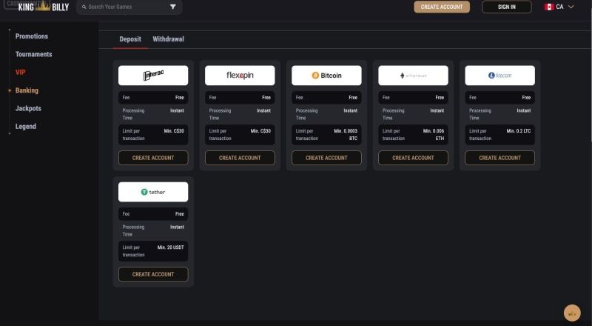Select the Flexepin payment logo

(x=240, y=76)
